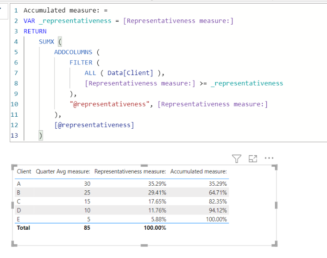Click the table's top-left corner handle
This screenshot has width=327, height=258.
[x=14, y=167]
